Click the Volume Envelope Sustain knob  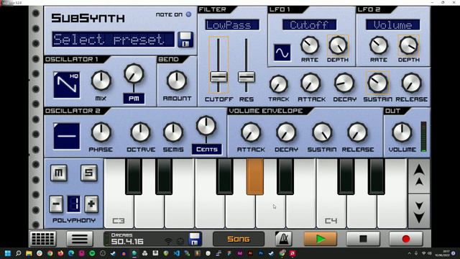pos(322,132)
